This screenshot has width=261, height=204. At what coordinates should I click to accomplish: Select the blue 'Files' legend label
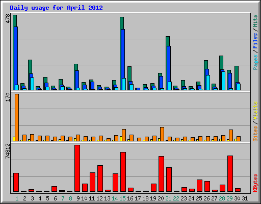click(255, 41)
